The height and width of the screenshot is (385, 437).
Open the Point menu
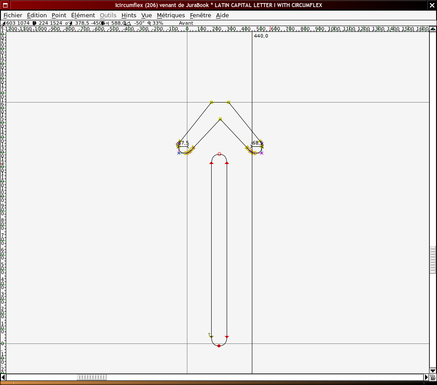coord(59,15)
